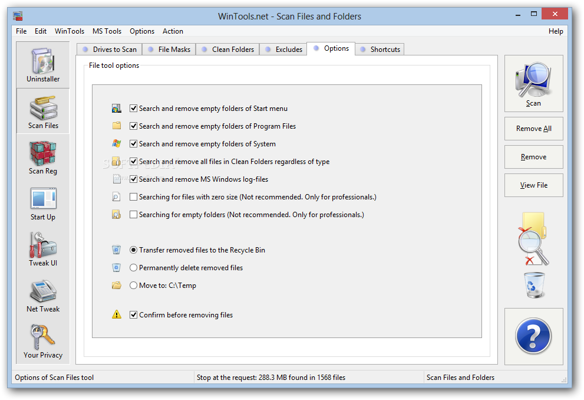Click the resize grip in status bar
Viewport: 584px width, 400px height.
564,380
